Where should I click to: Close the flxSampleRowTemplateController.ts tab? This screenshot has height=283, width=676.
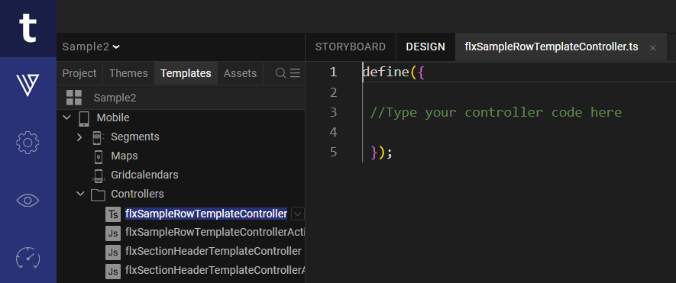pyautogui.click(x=653, y=48)
